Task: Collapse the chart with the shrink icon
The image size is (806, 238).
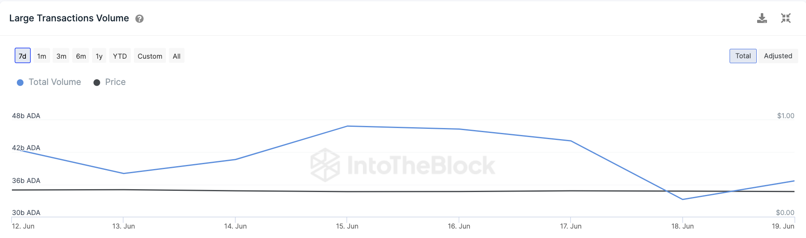Action: click(x=785, y=18)
